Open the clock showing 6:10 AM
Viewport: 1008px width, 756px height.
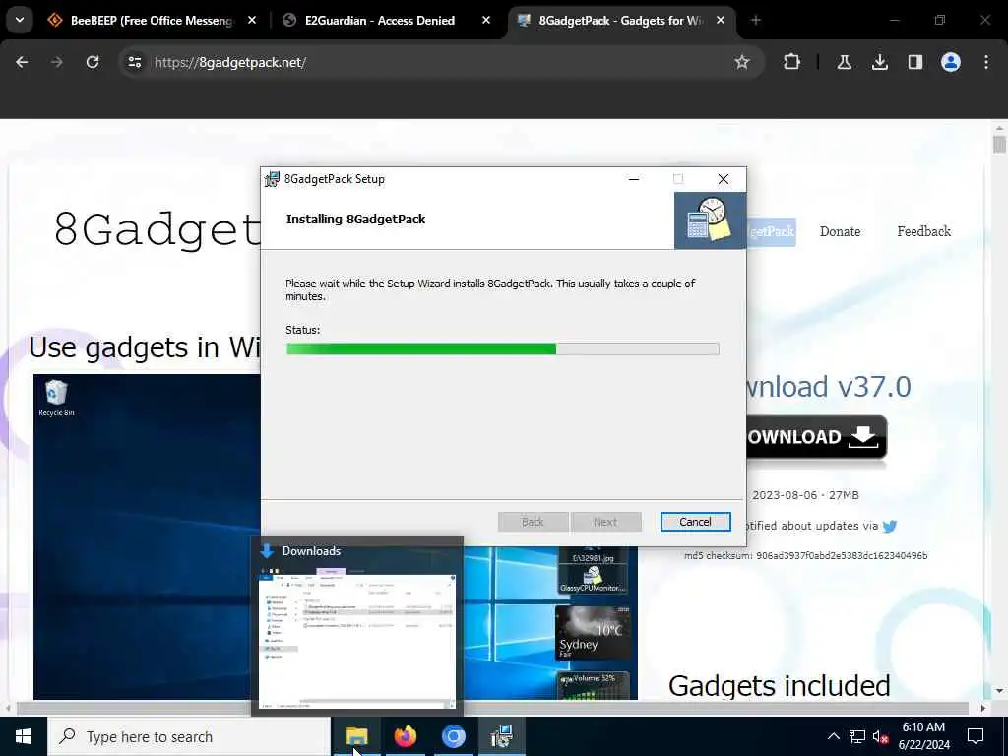click(923, 736)
